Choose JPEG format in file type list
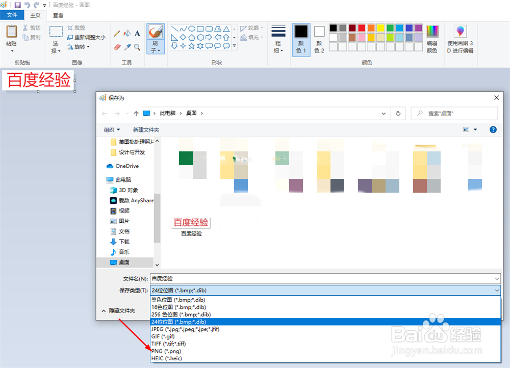 325,329
